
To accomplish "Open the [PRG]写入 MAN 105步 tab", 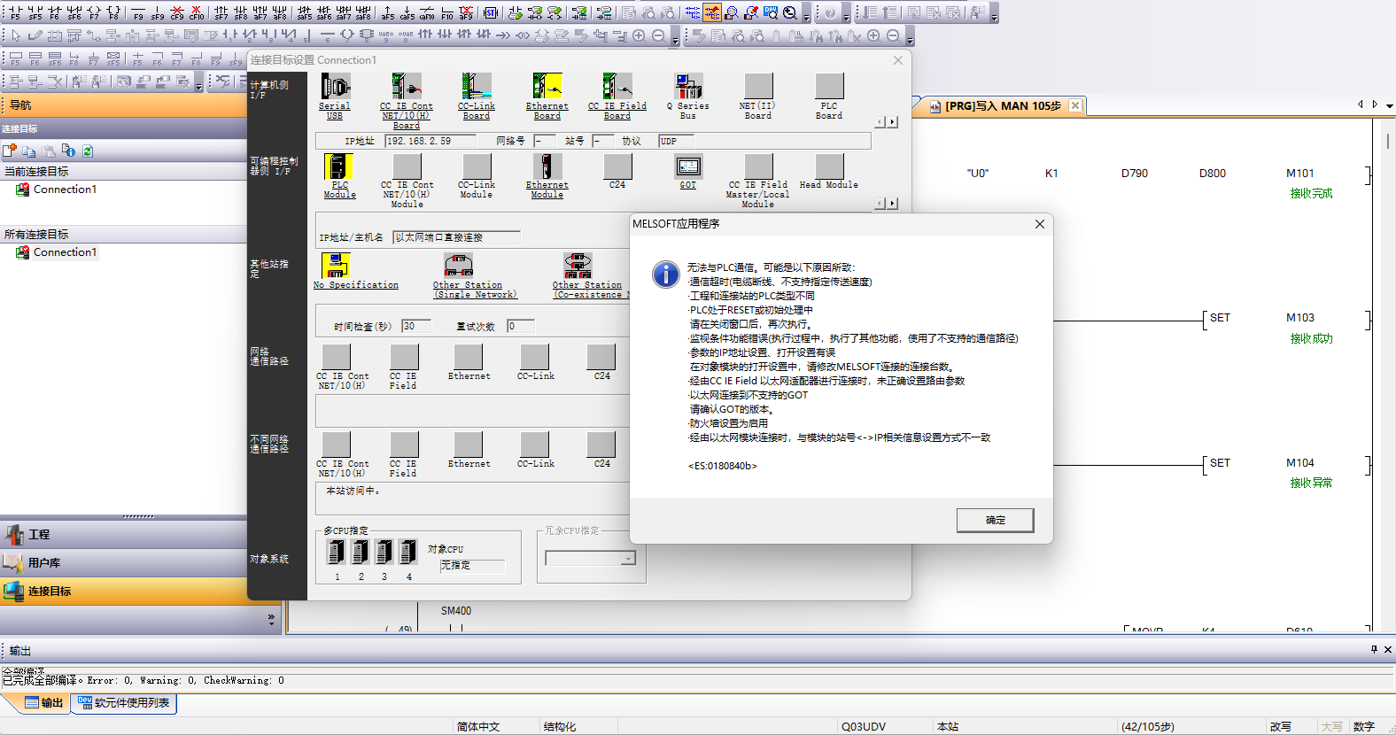I will click(1001, 106).
